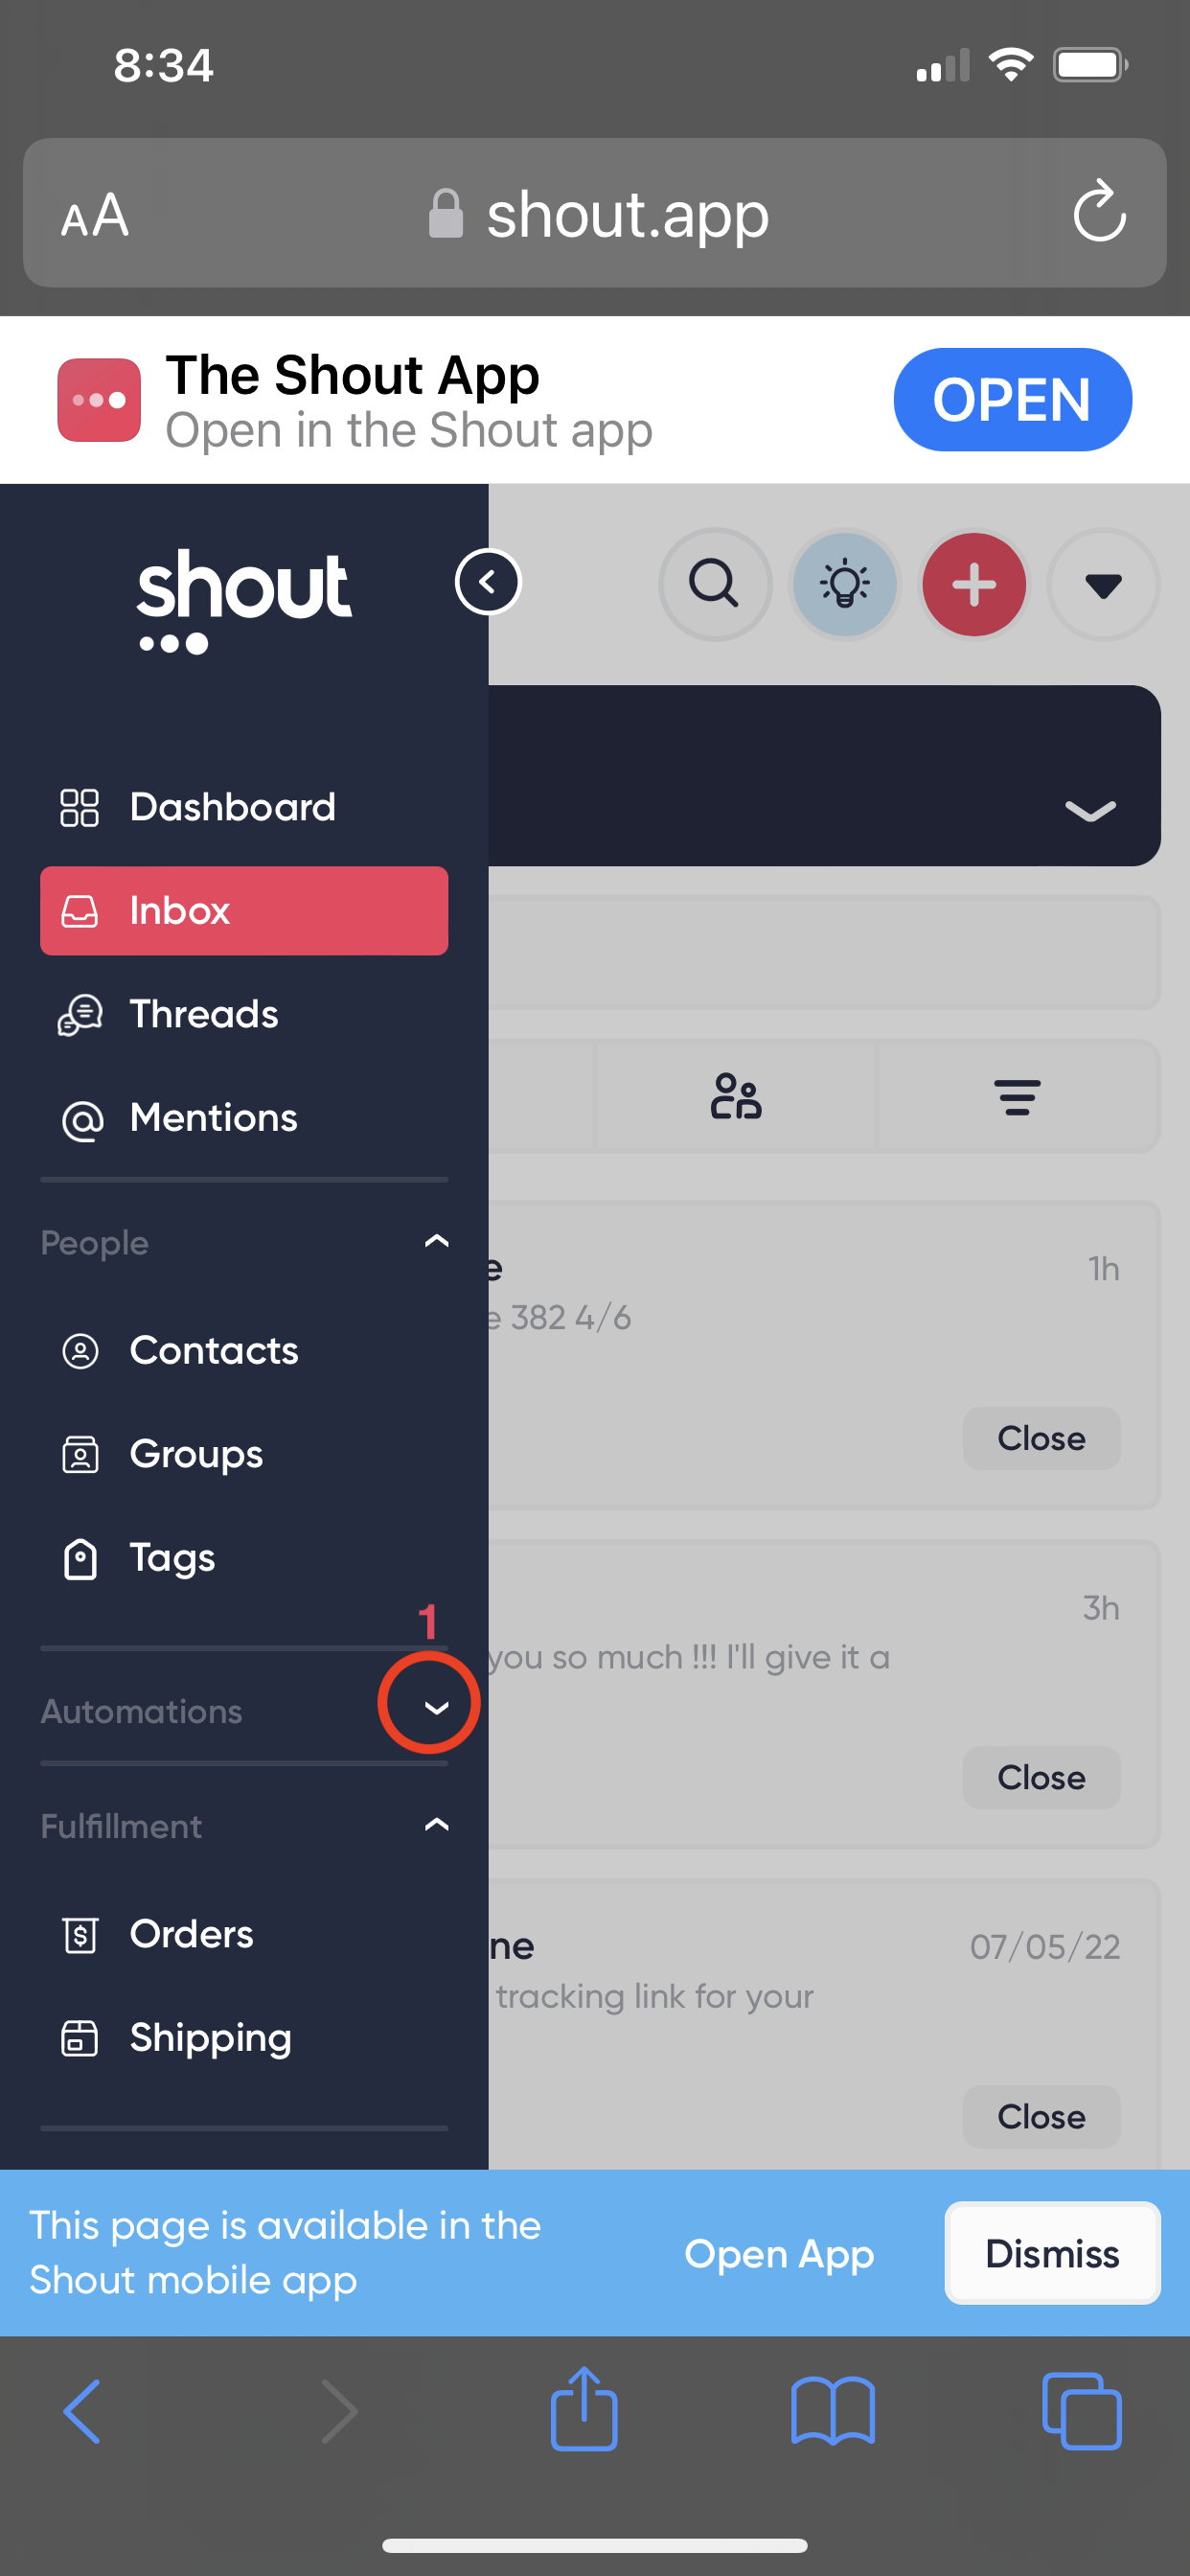The width and height of the screenshot is (1190, 2576).
Task: Open Safari bookmarks book icon
Action: click(832, 2411)
